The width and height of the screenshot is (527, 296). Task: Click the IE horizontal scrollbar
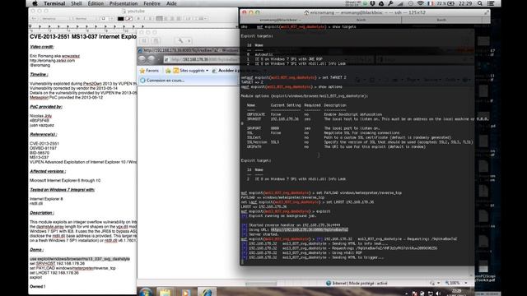(x=261, y=284)
